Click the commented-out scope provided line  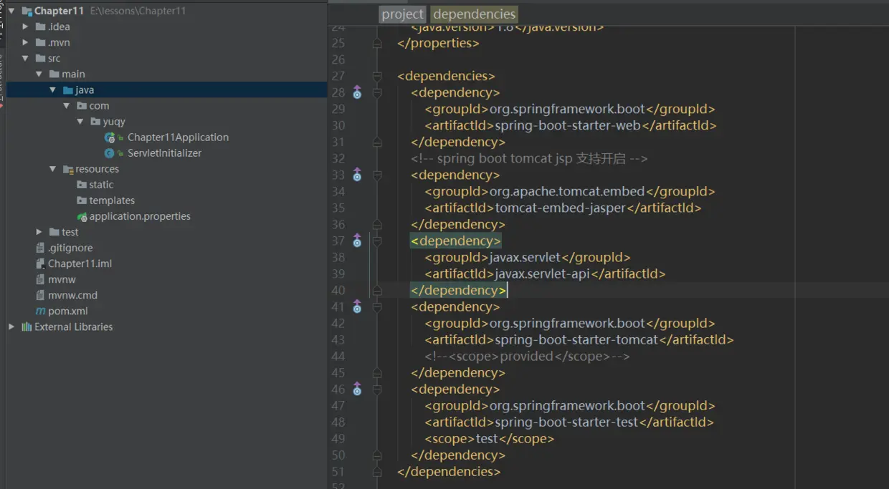point(527,356)
